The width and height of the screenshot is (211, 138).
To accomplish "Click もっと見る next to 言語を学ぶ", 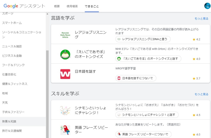I will (201, 18).
